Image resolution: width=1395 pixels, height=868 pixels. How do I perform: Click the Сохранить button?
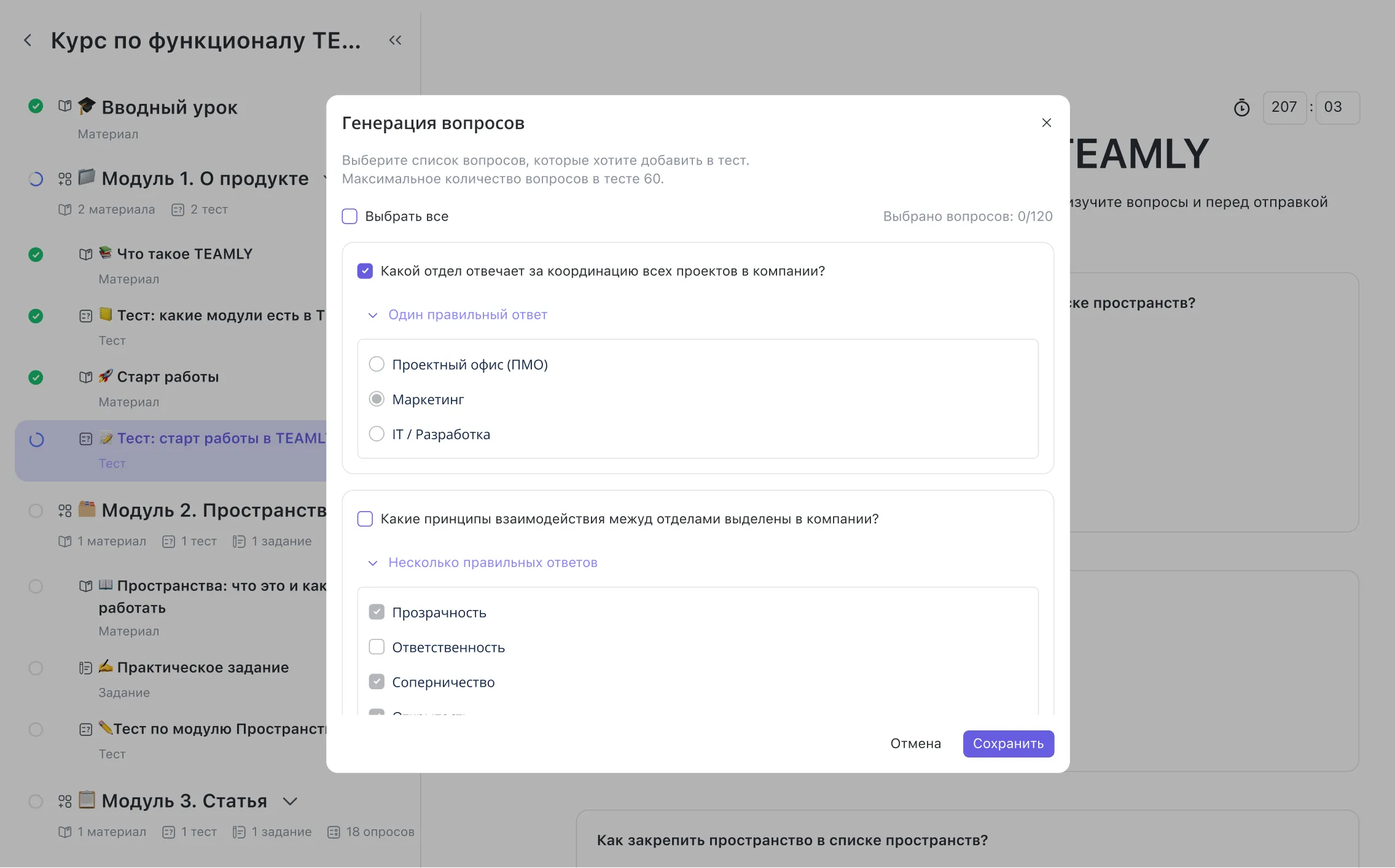pos(1008,743)
